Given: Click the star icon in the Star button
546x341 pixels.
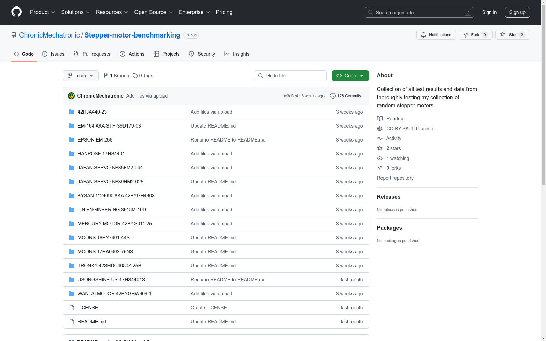Looking at the screenshot, I should 503,34.
